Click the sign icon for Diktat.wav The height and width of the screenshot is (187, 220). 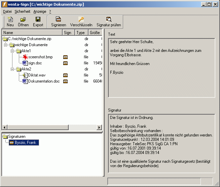[65, 75]
